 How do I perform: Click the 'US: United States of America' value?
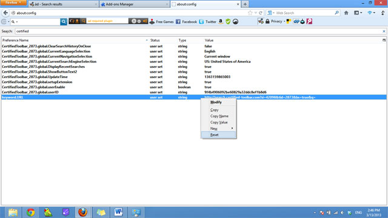227,62
